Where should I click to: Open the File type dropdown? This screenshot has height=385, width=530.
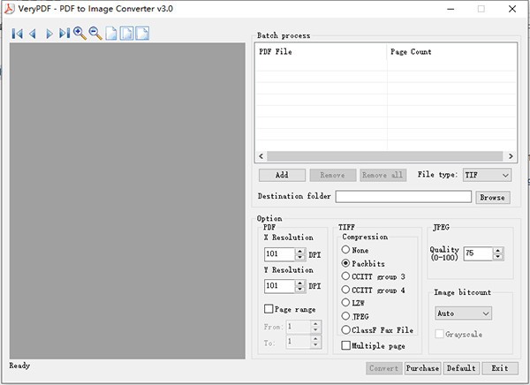click(x=487, y=175)
